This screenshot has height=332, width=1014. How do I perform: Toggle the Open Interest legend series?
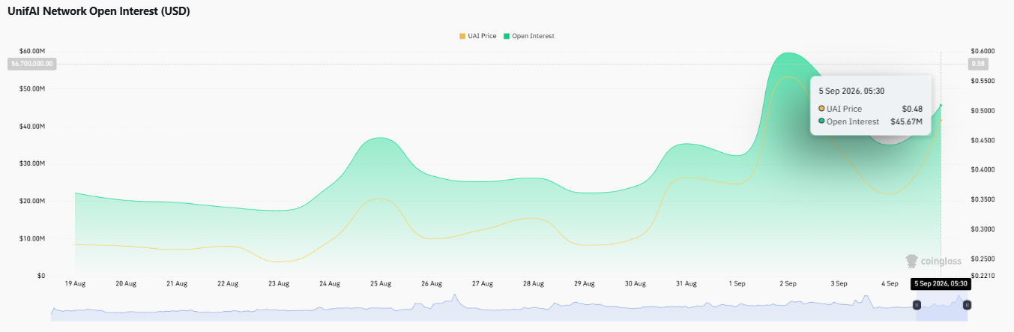pyautogui.click(x=529, y=36)
